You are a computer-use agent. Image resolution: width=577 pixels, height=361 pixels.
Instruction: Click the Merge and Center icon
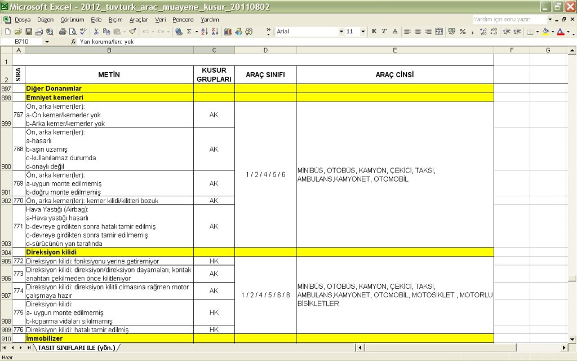click(439, 32)
